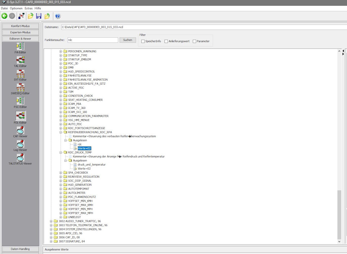The image size is (347, 254).
Task: Open help via the question mark icon
Action: click(x=58, y=16)
